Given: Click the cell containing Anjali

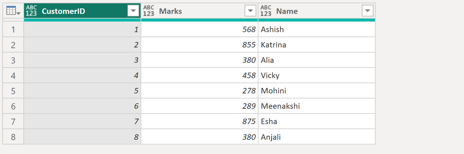Looking at the screenshot, I should point(271,137).
